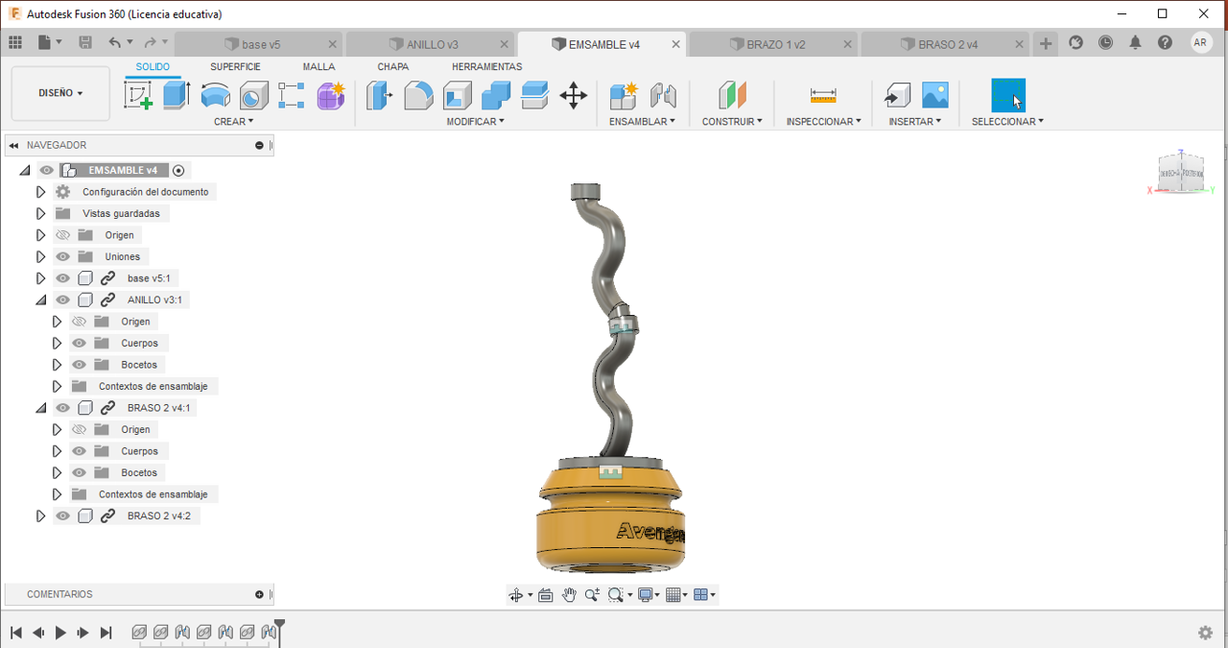This screenshot has height=648, width=1228.
Task: Click the Insert Derive icon
Action: coord(896,95)
